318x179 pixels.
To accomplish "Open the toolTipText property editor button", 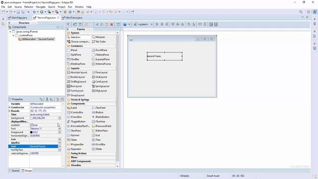I will 60,150.
